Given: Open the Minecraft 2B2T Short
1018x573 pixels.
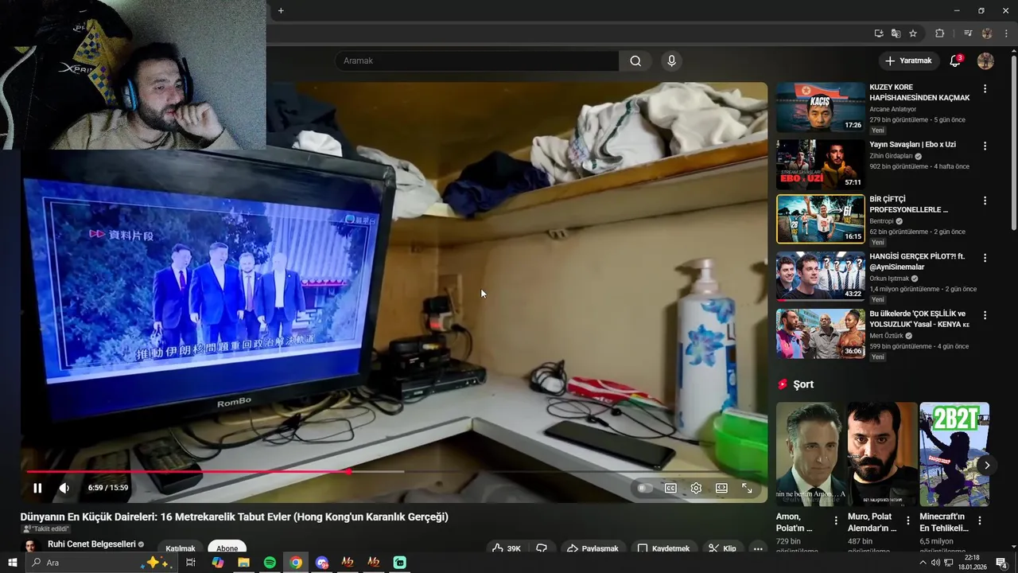Looking at the screenshot, I should [x=954, y=454].
